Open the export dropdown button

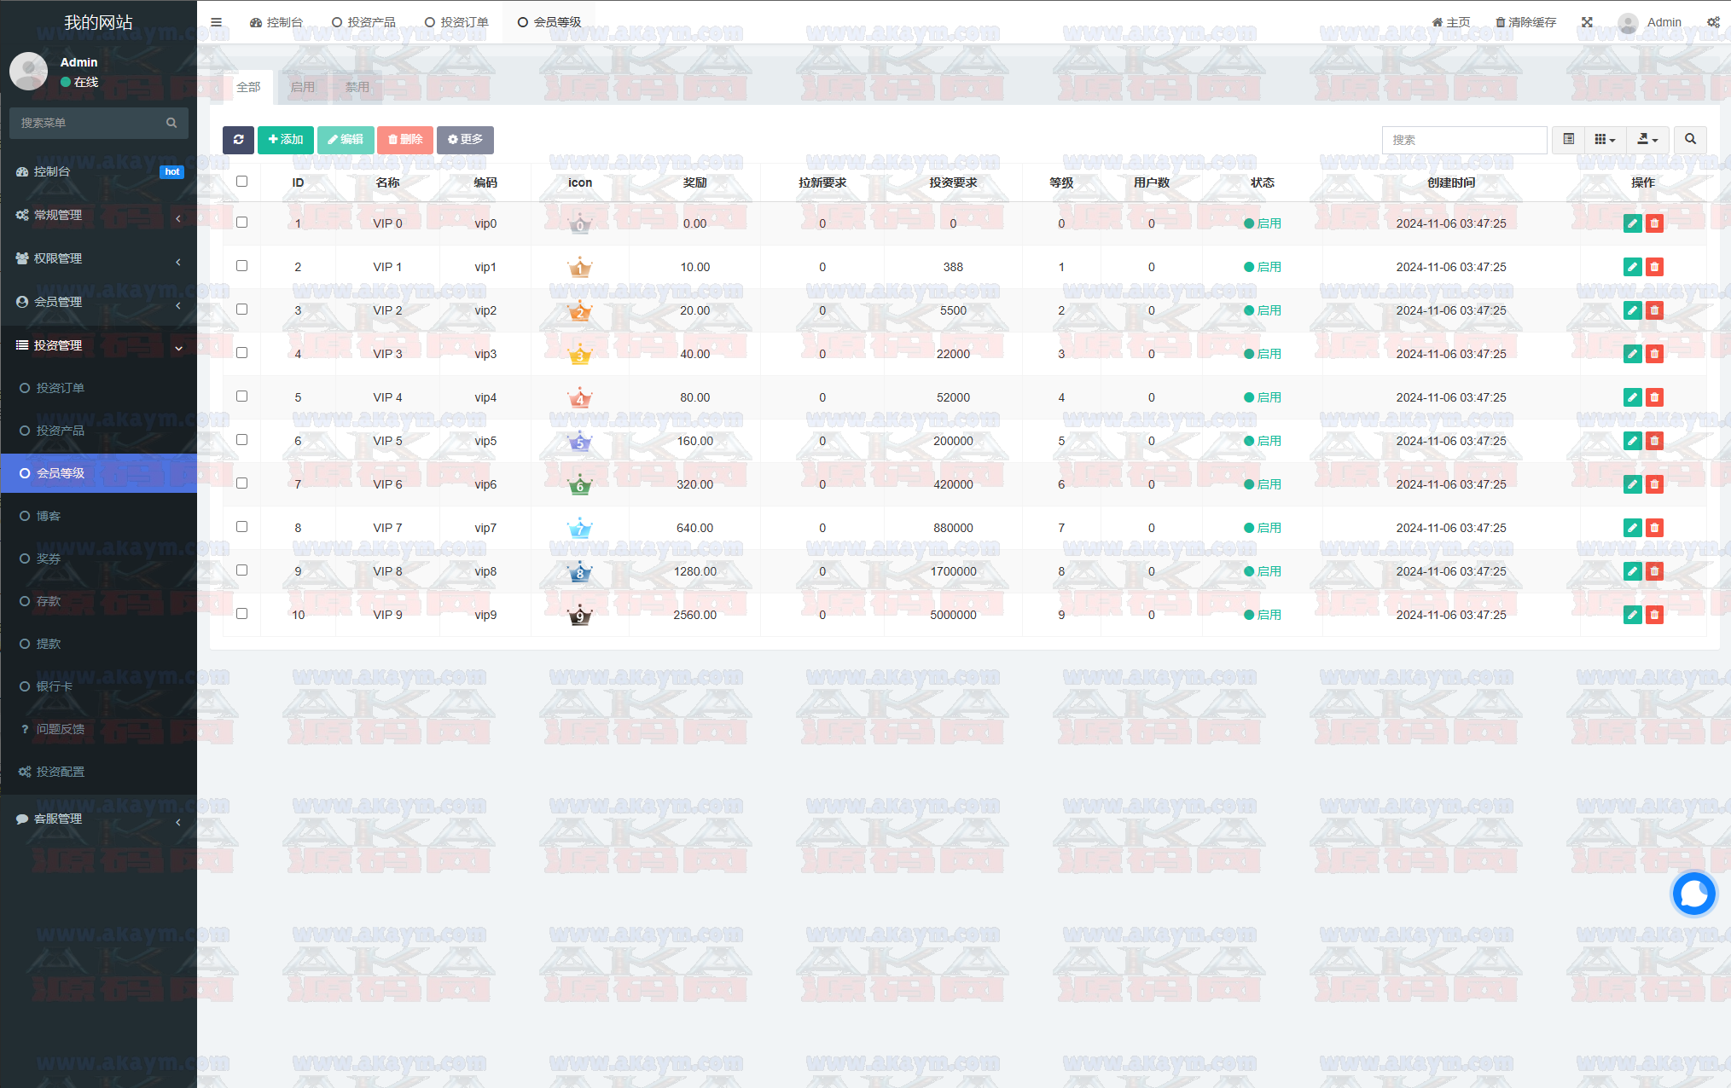(1647, 140)
